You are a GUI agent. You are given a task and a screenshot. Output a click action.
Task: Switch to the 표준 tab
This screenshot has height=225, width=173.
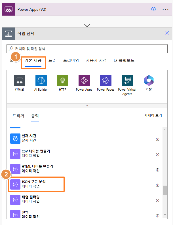pyautogui.click(x=52, y=60)
